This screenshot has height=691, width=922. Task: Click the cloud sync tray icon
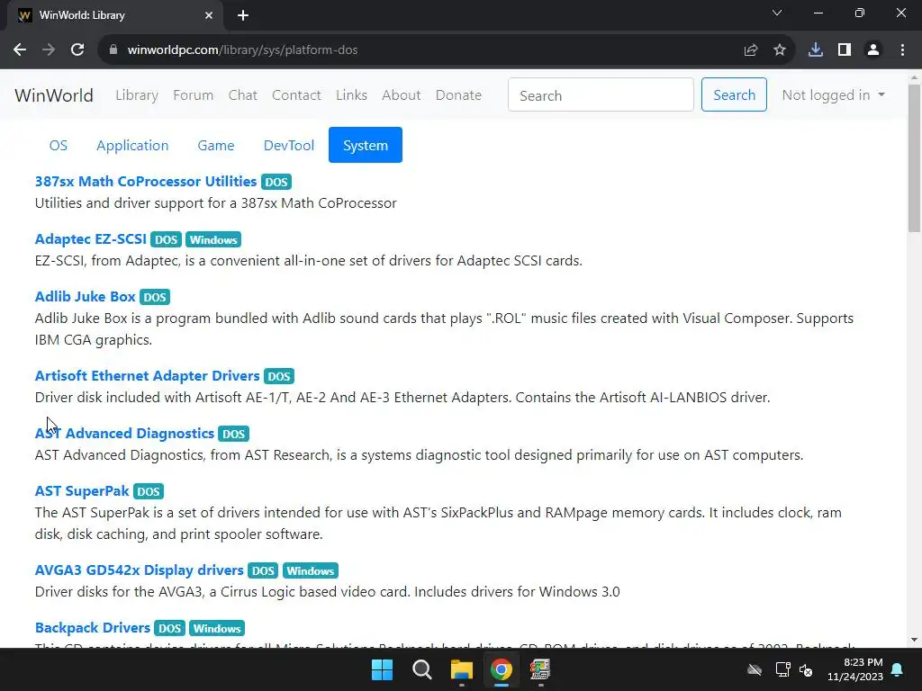click(755, 669)
